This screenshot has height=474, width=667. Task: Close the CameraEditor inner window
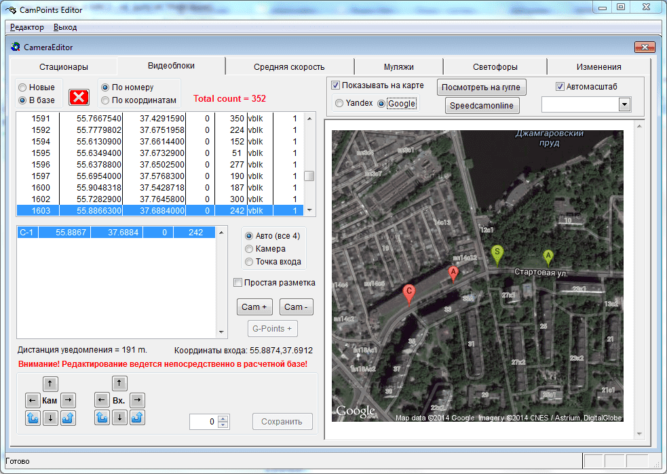coord(645,47)
